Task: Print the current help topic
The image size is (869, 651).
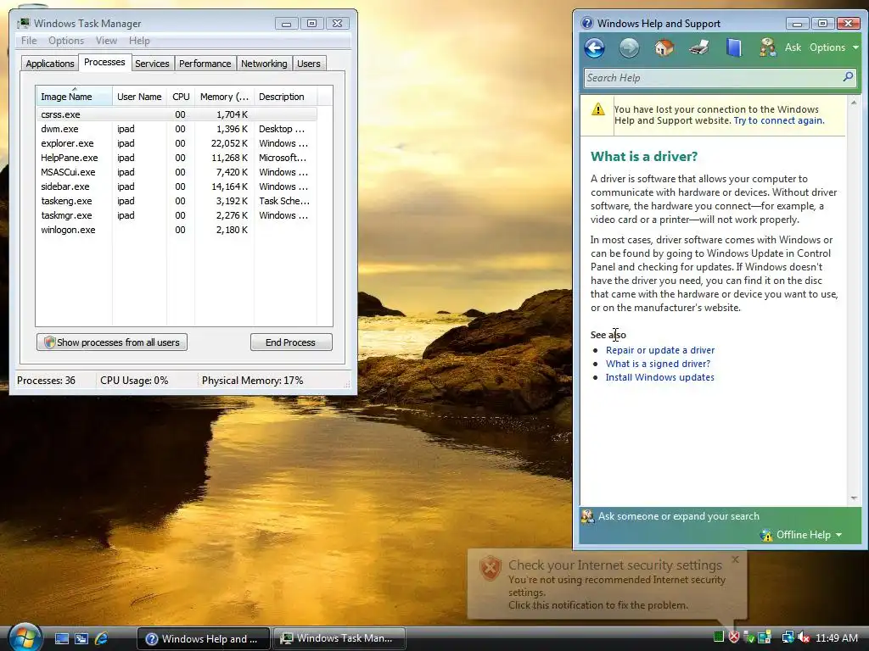Action: 699,47
